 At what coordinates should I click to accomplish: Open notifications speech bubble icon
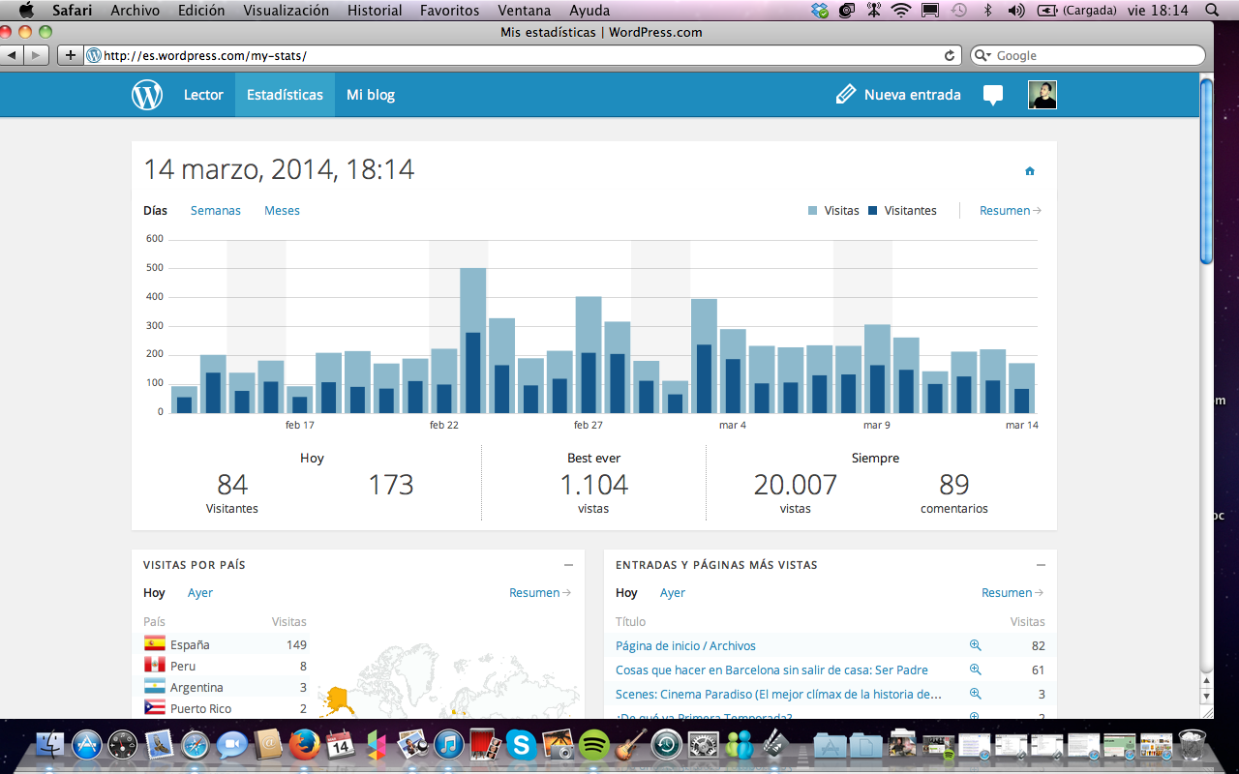tap(993, 95)
